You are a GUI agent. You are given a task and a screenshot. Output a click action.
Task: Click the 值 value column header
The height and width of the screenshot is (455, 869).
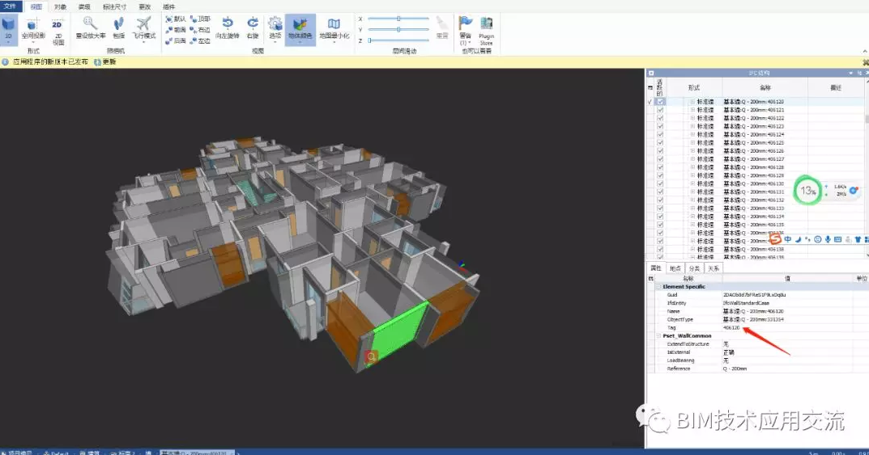click(x=787, y=279)
